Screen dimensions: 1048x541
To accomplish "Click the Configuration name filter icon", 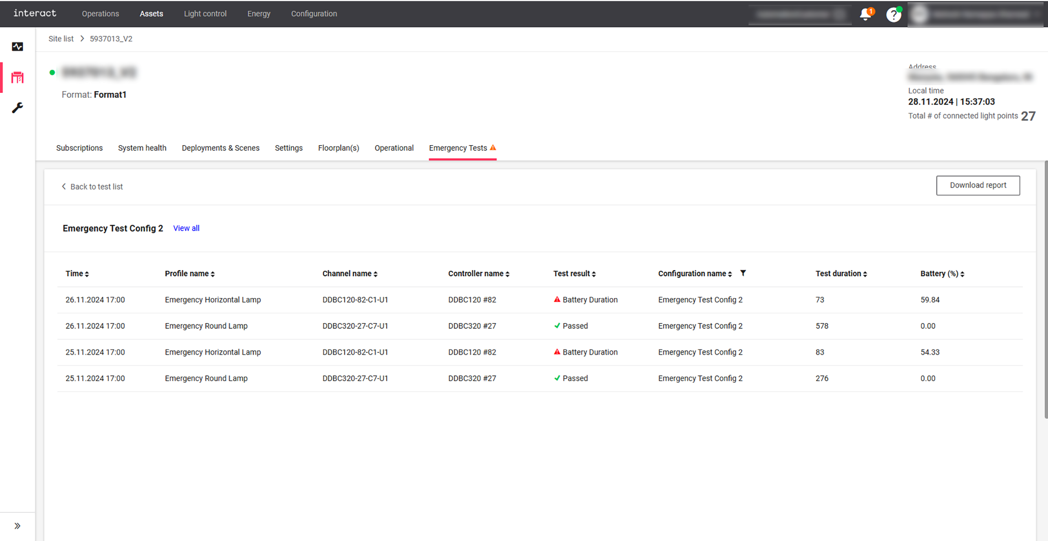I will click(x=743, y=273).
